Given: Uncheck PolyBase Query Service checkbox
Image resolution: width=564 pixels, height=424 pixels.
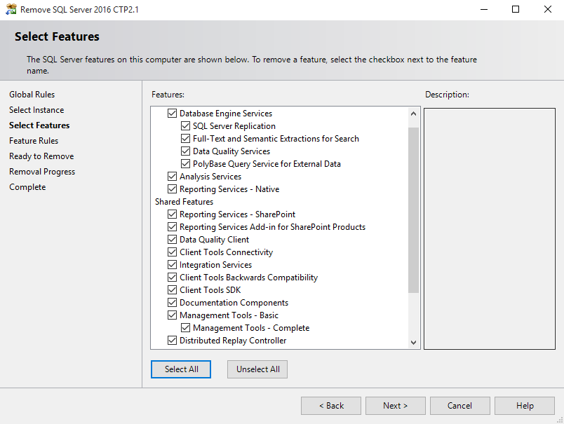Looking at the screenshot, I should pos(185,163).
